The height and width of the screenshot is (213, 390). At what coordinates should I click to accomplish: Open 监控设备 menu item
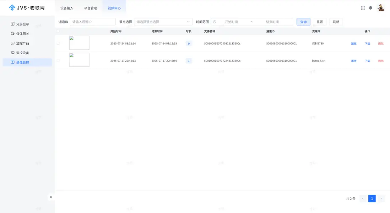[27, 53]
